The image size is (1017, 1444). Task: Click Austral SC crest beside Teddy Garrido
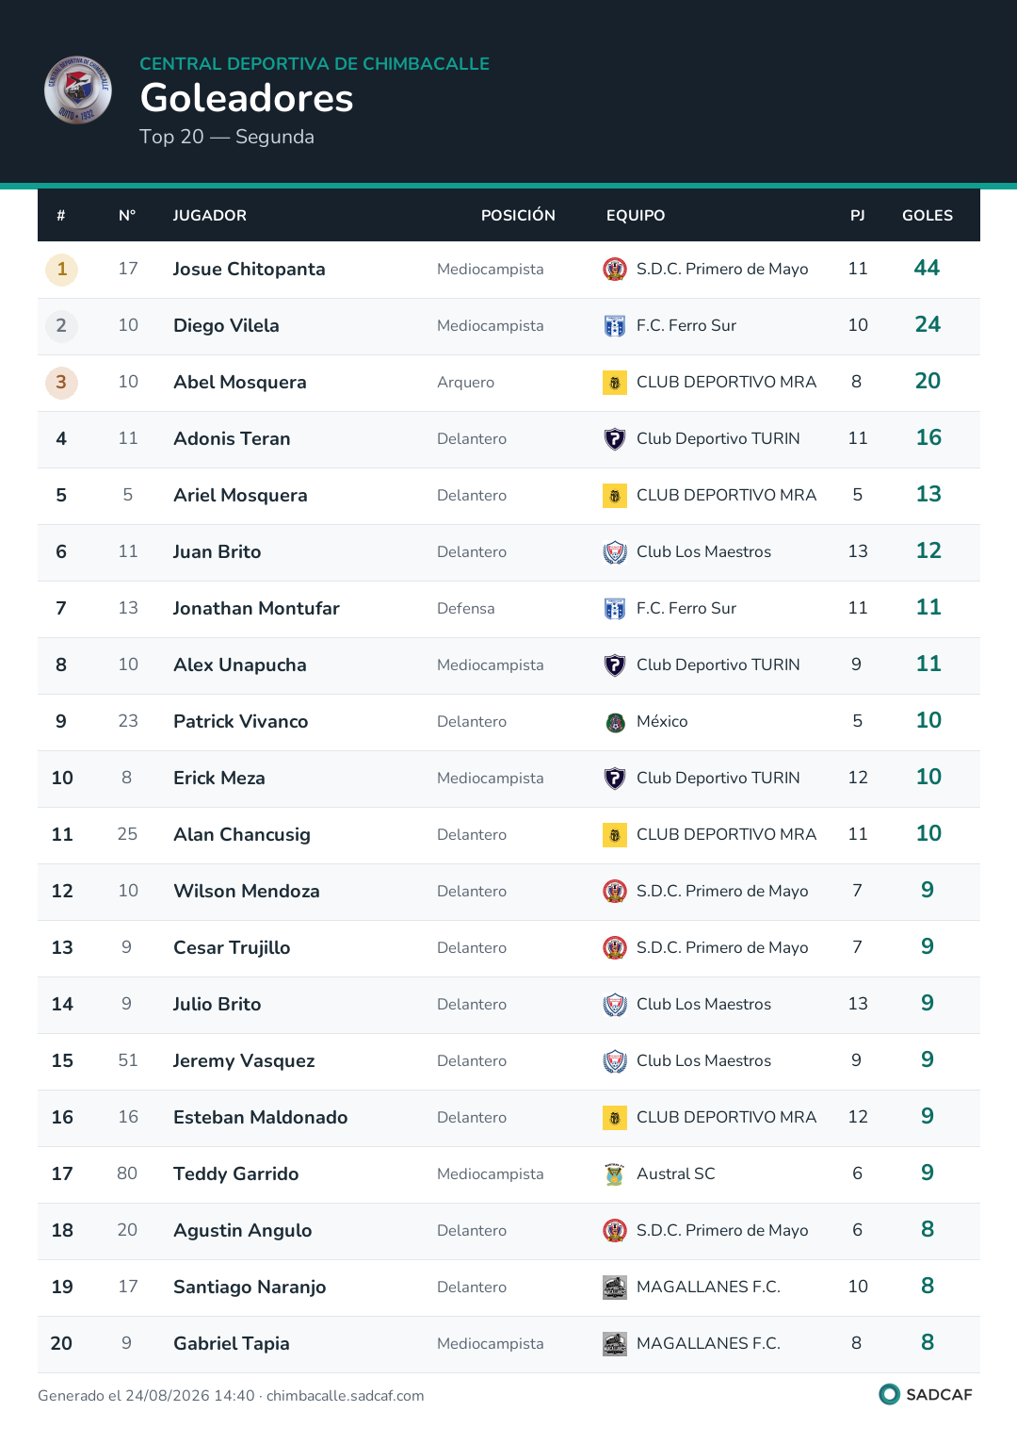[x=615, y=1174]
